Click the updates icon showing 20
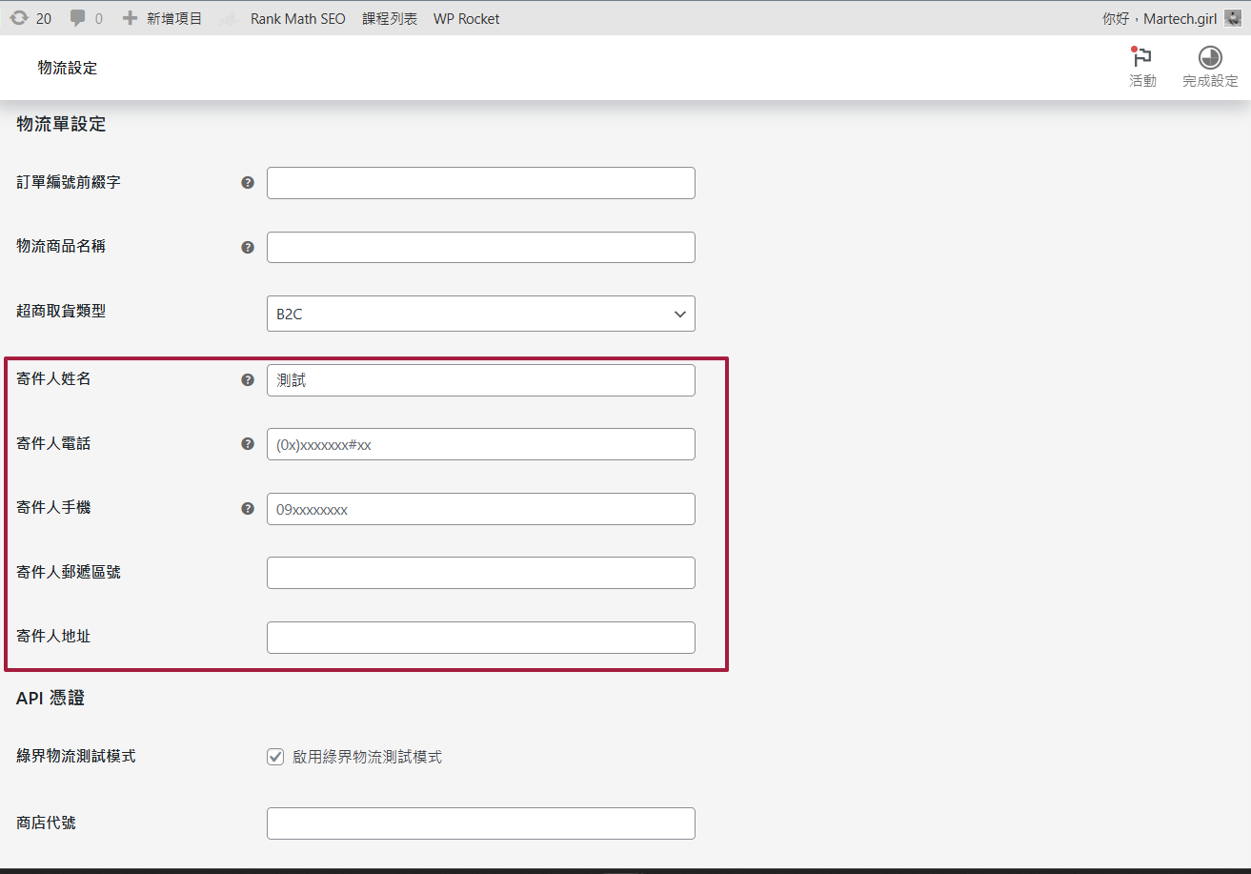The image size is (1251, 874). (x=19, y=18)
